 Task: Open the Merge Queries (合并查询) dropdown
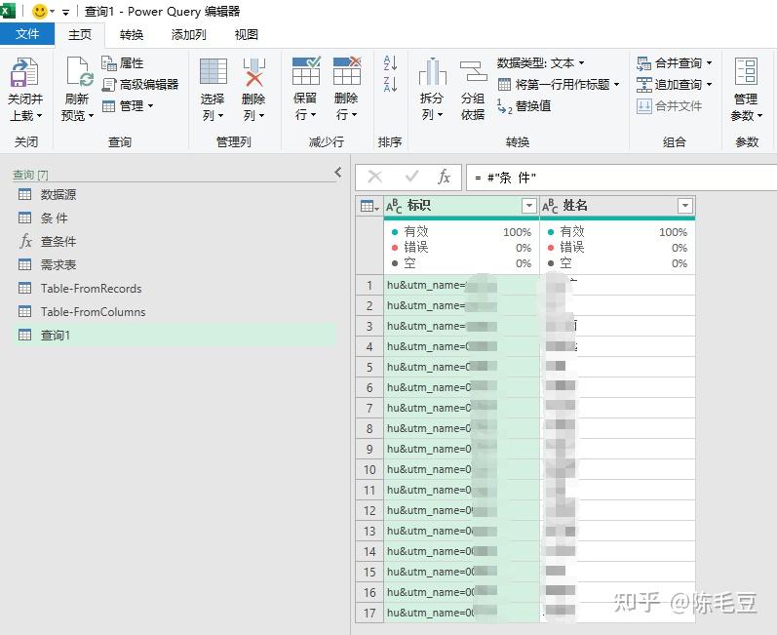[675, 63]
